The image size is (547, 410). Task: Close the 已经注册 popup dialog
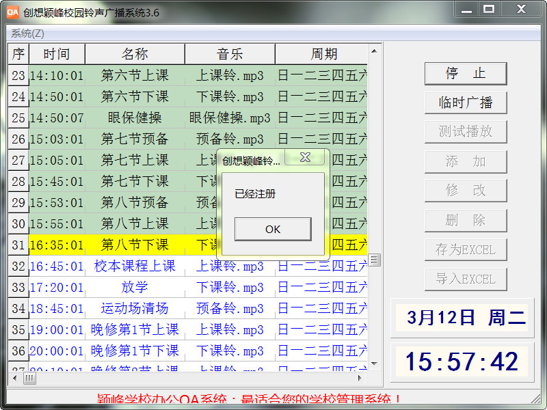[x=306, y=158]
